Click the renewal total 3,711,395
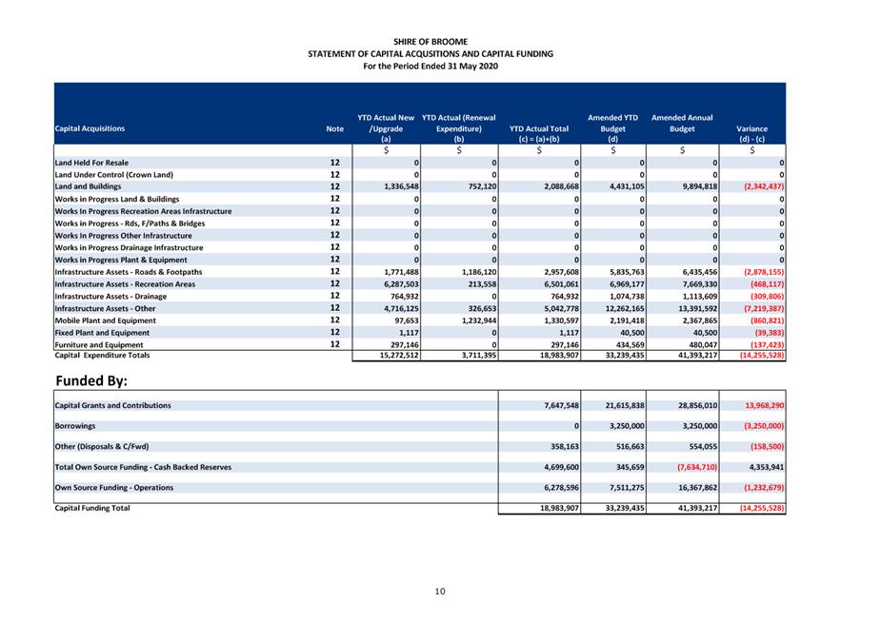Image resolution: width=881 pixels, height=621 pixels. pos(479,355)
